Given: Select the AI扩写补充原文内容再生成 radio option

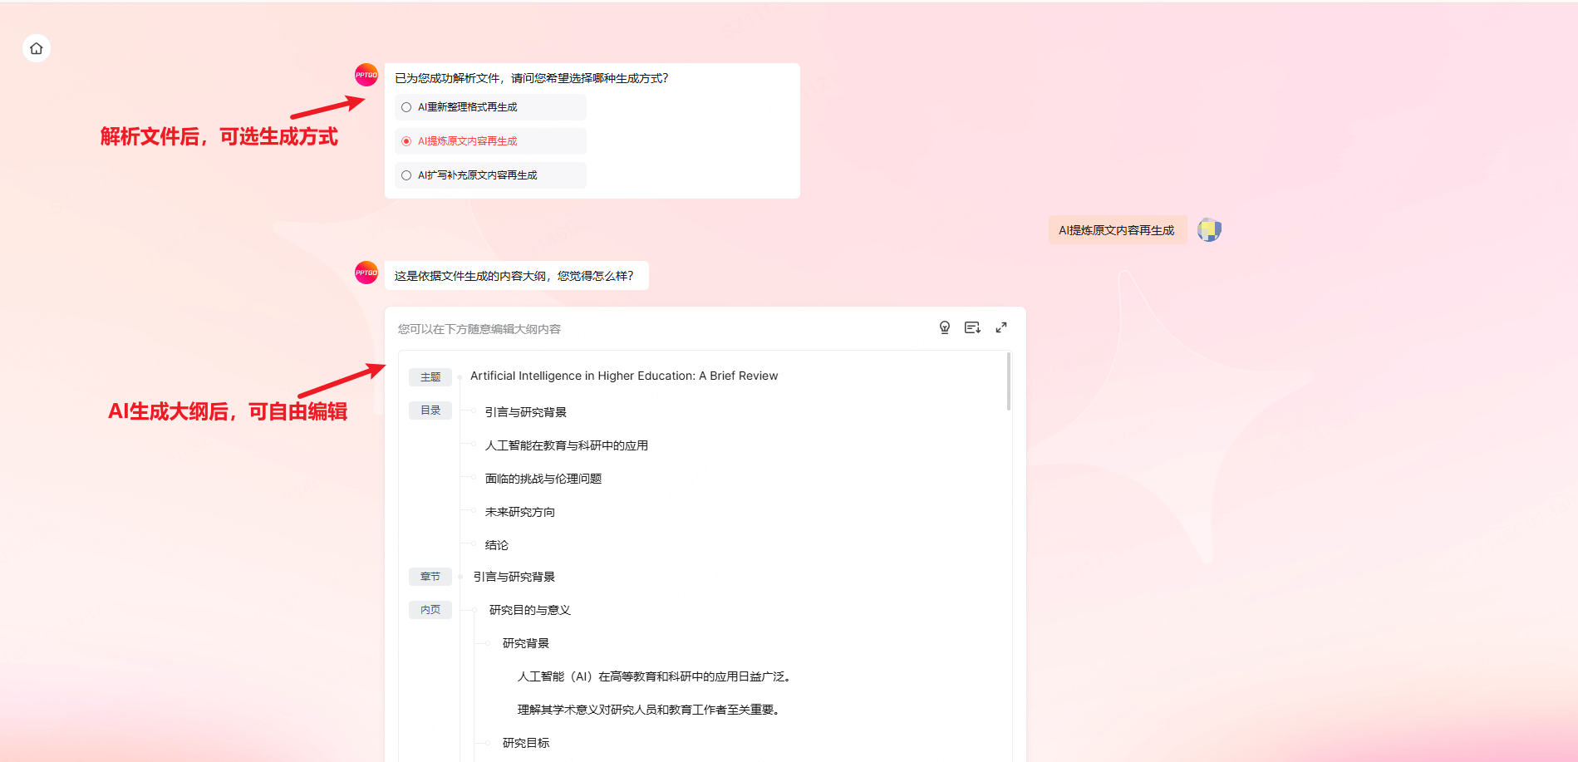Looking at the screenshot, I should coord(406,175).
